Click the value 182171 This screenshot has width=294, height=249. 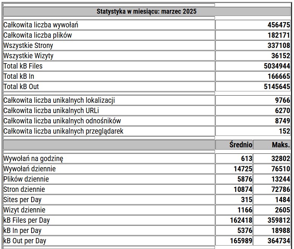pyautogui.click(x=279, y=35)
